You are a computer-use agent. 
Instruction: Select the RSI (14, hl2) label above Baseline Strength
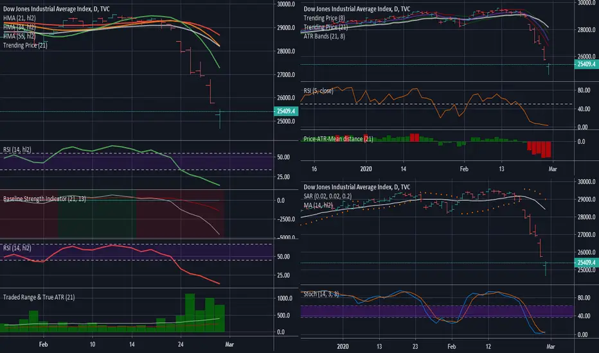point(17,150)
